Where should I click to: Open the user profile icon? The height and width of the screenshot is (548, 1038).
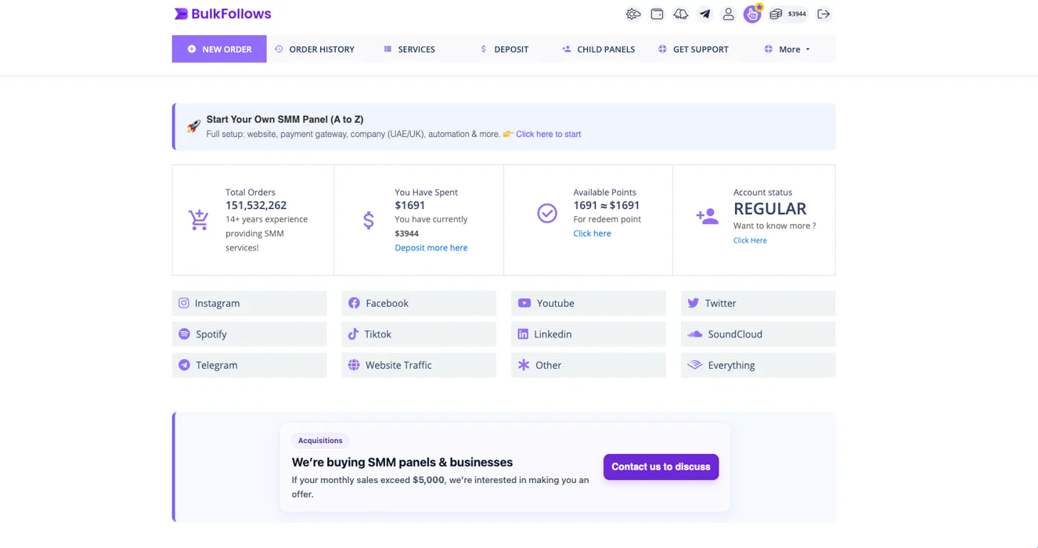tap(728, 14)
